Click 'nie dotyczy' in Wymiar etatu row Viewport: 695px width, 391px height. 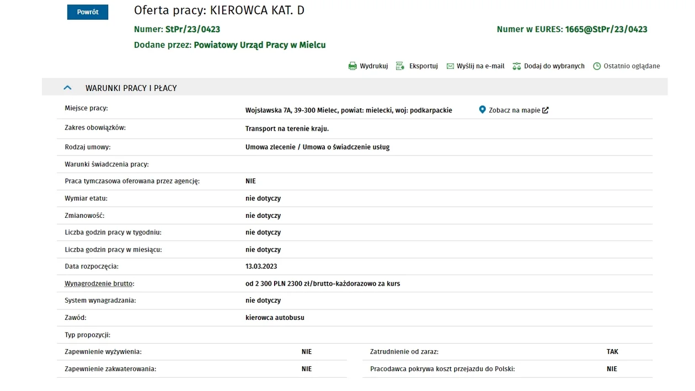[263, 199]
